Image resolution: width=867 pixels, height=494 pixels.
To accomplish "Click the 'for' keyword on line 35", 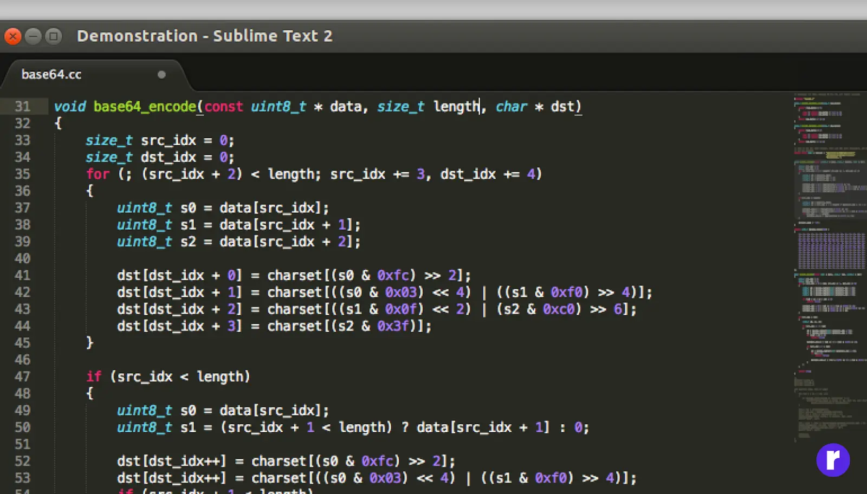I will point(98,174).
